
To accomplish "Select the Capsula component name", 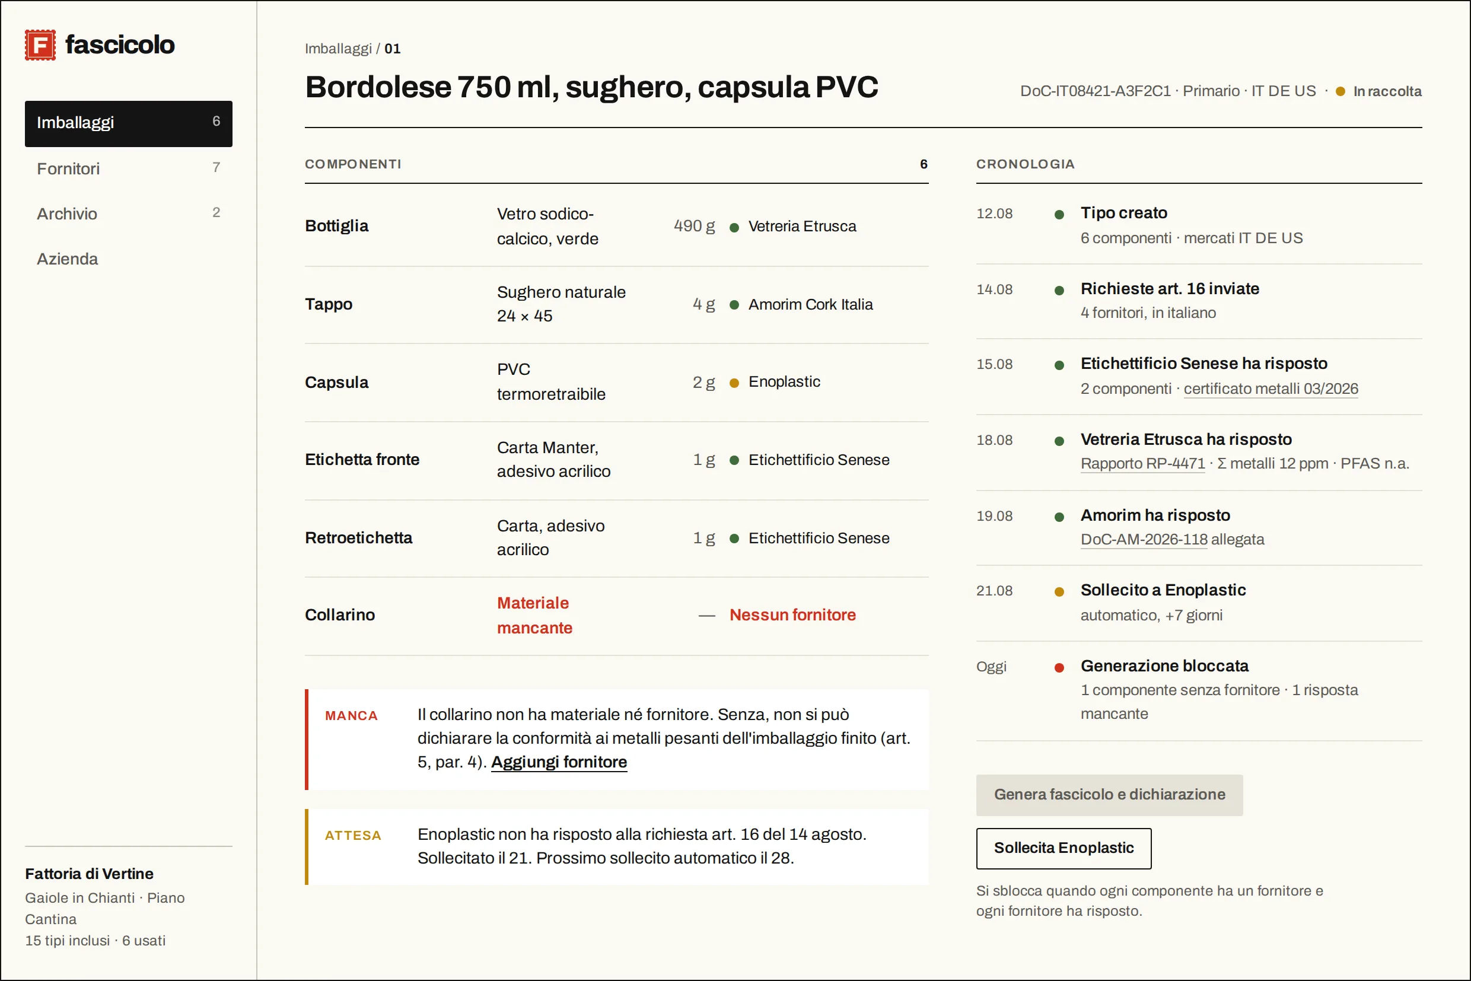I will click(337, 383).
